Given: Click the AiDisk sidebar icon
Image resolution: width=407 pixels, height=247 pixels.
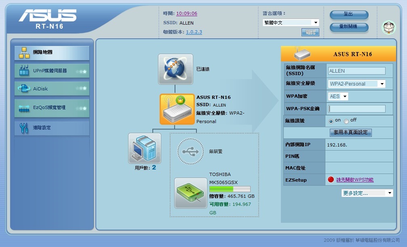Looking at the screenshot, I should coord(24,88).
